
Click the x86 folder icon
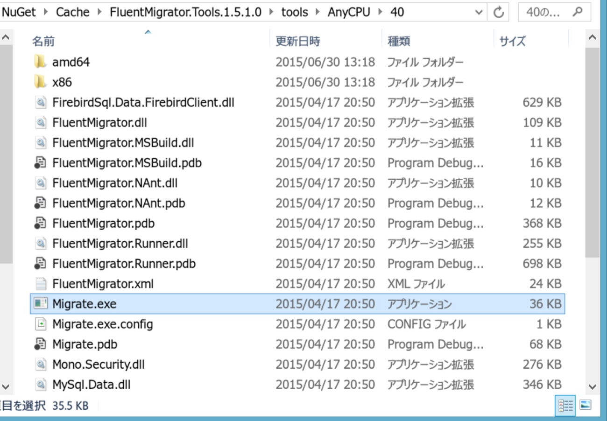[41, 82]
